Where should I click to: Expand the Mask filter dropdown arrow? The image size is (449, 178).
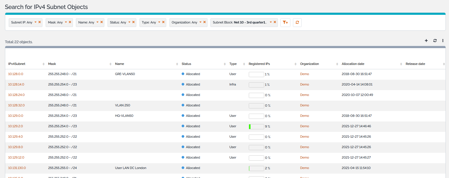[x=66, y=22]
